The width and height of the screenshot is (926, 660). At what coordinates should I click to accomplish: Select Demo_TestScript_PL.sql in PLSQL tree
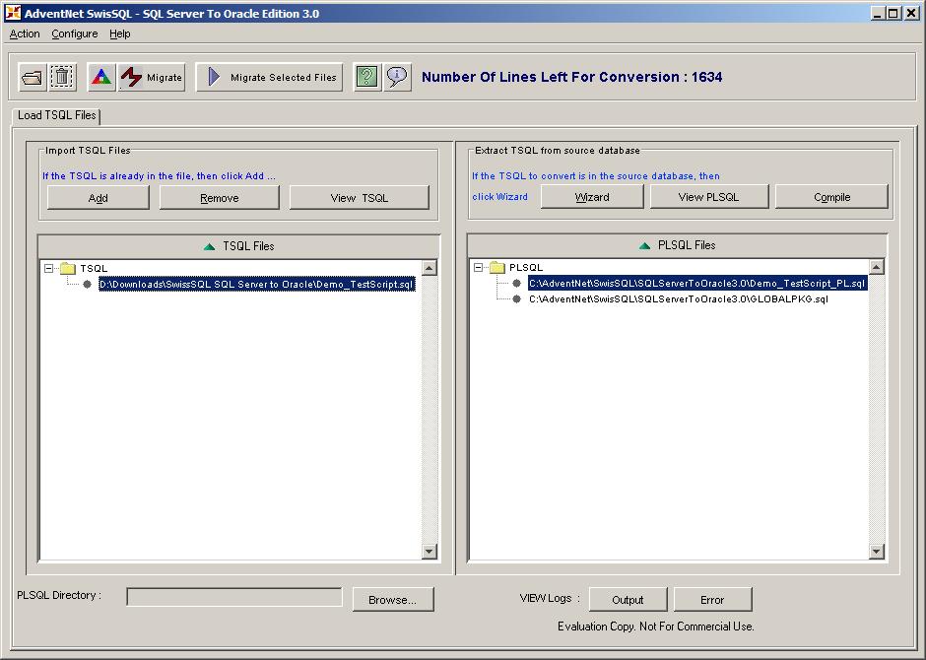[x=696, y=283]
